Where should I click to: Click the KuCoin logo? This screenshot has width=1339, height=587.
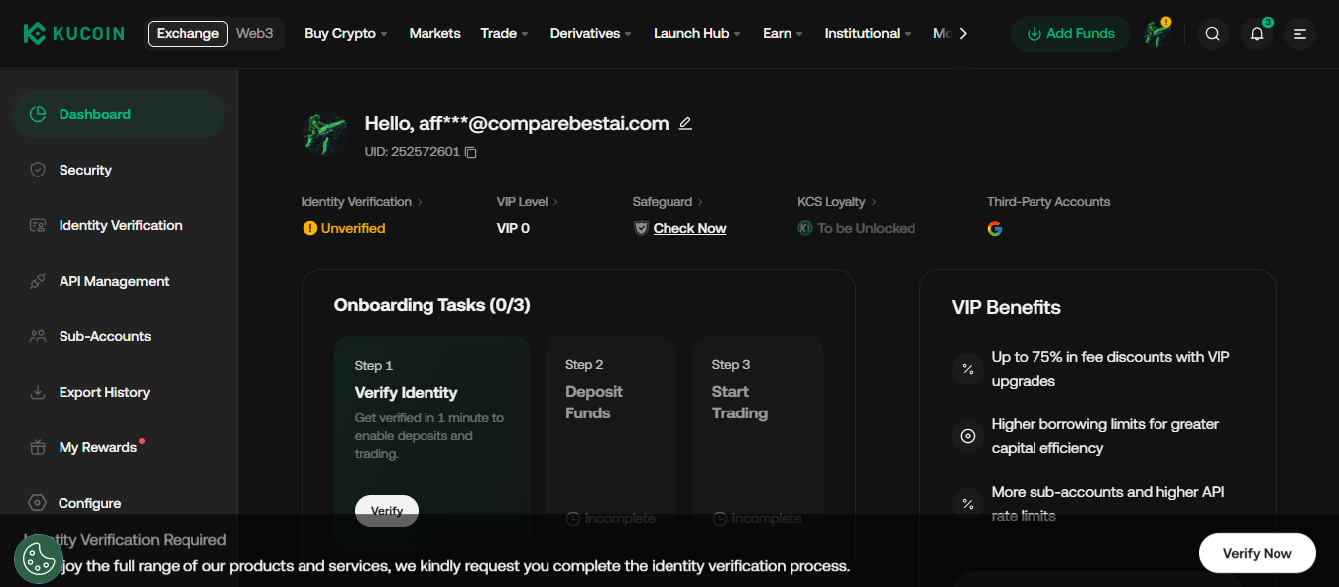click(x=74, y=34)
